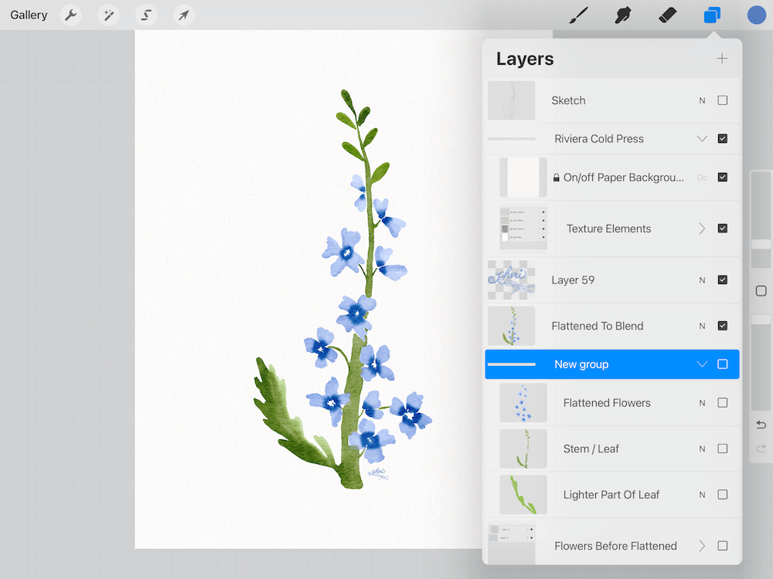Image resolution: width=773 pixels, height=579 pixels.
Task: Open the Brush Library
Action: click(x=577, y=14)
